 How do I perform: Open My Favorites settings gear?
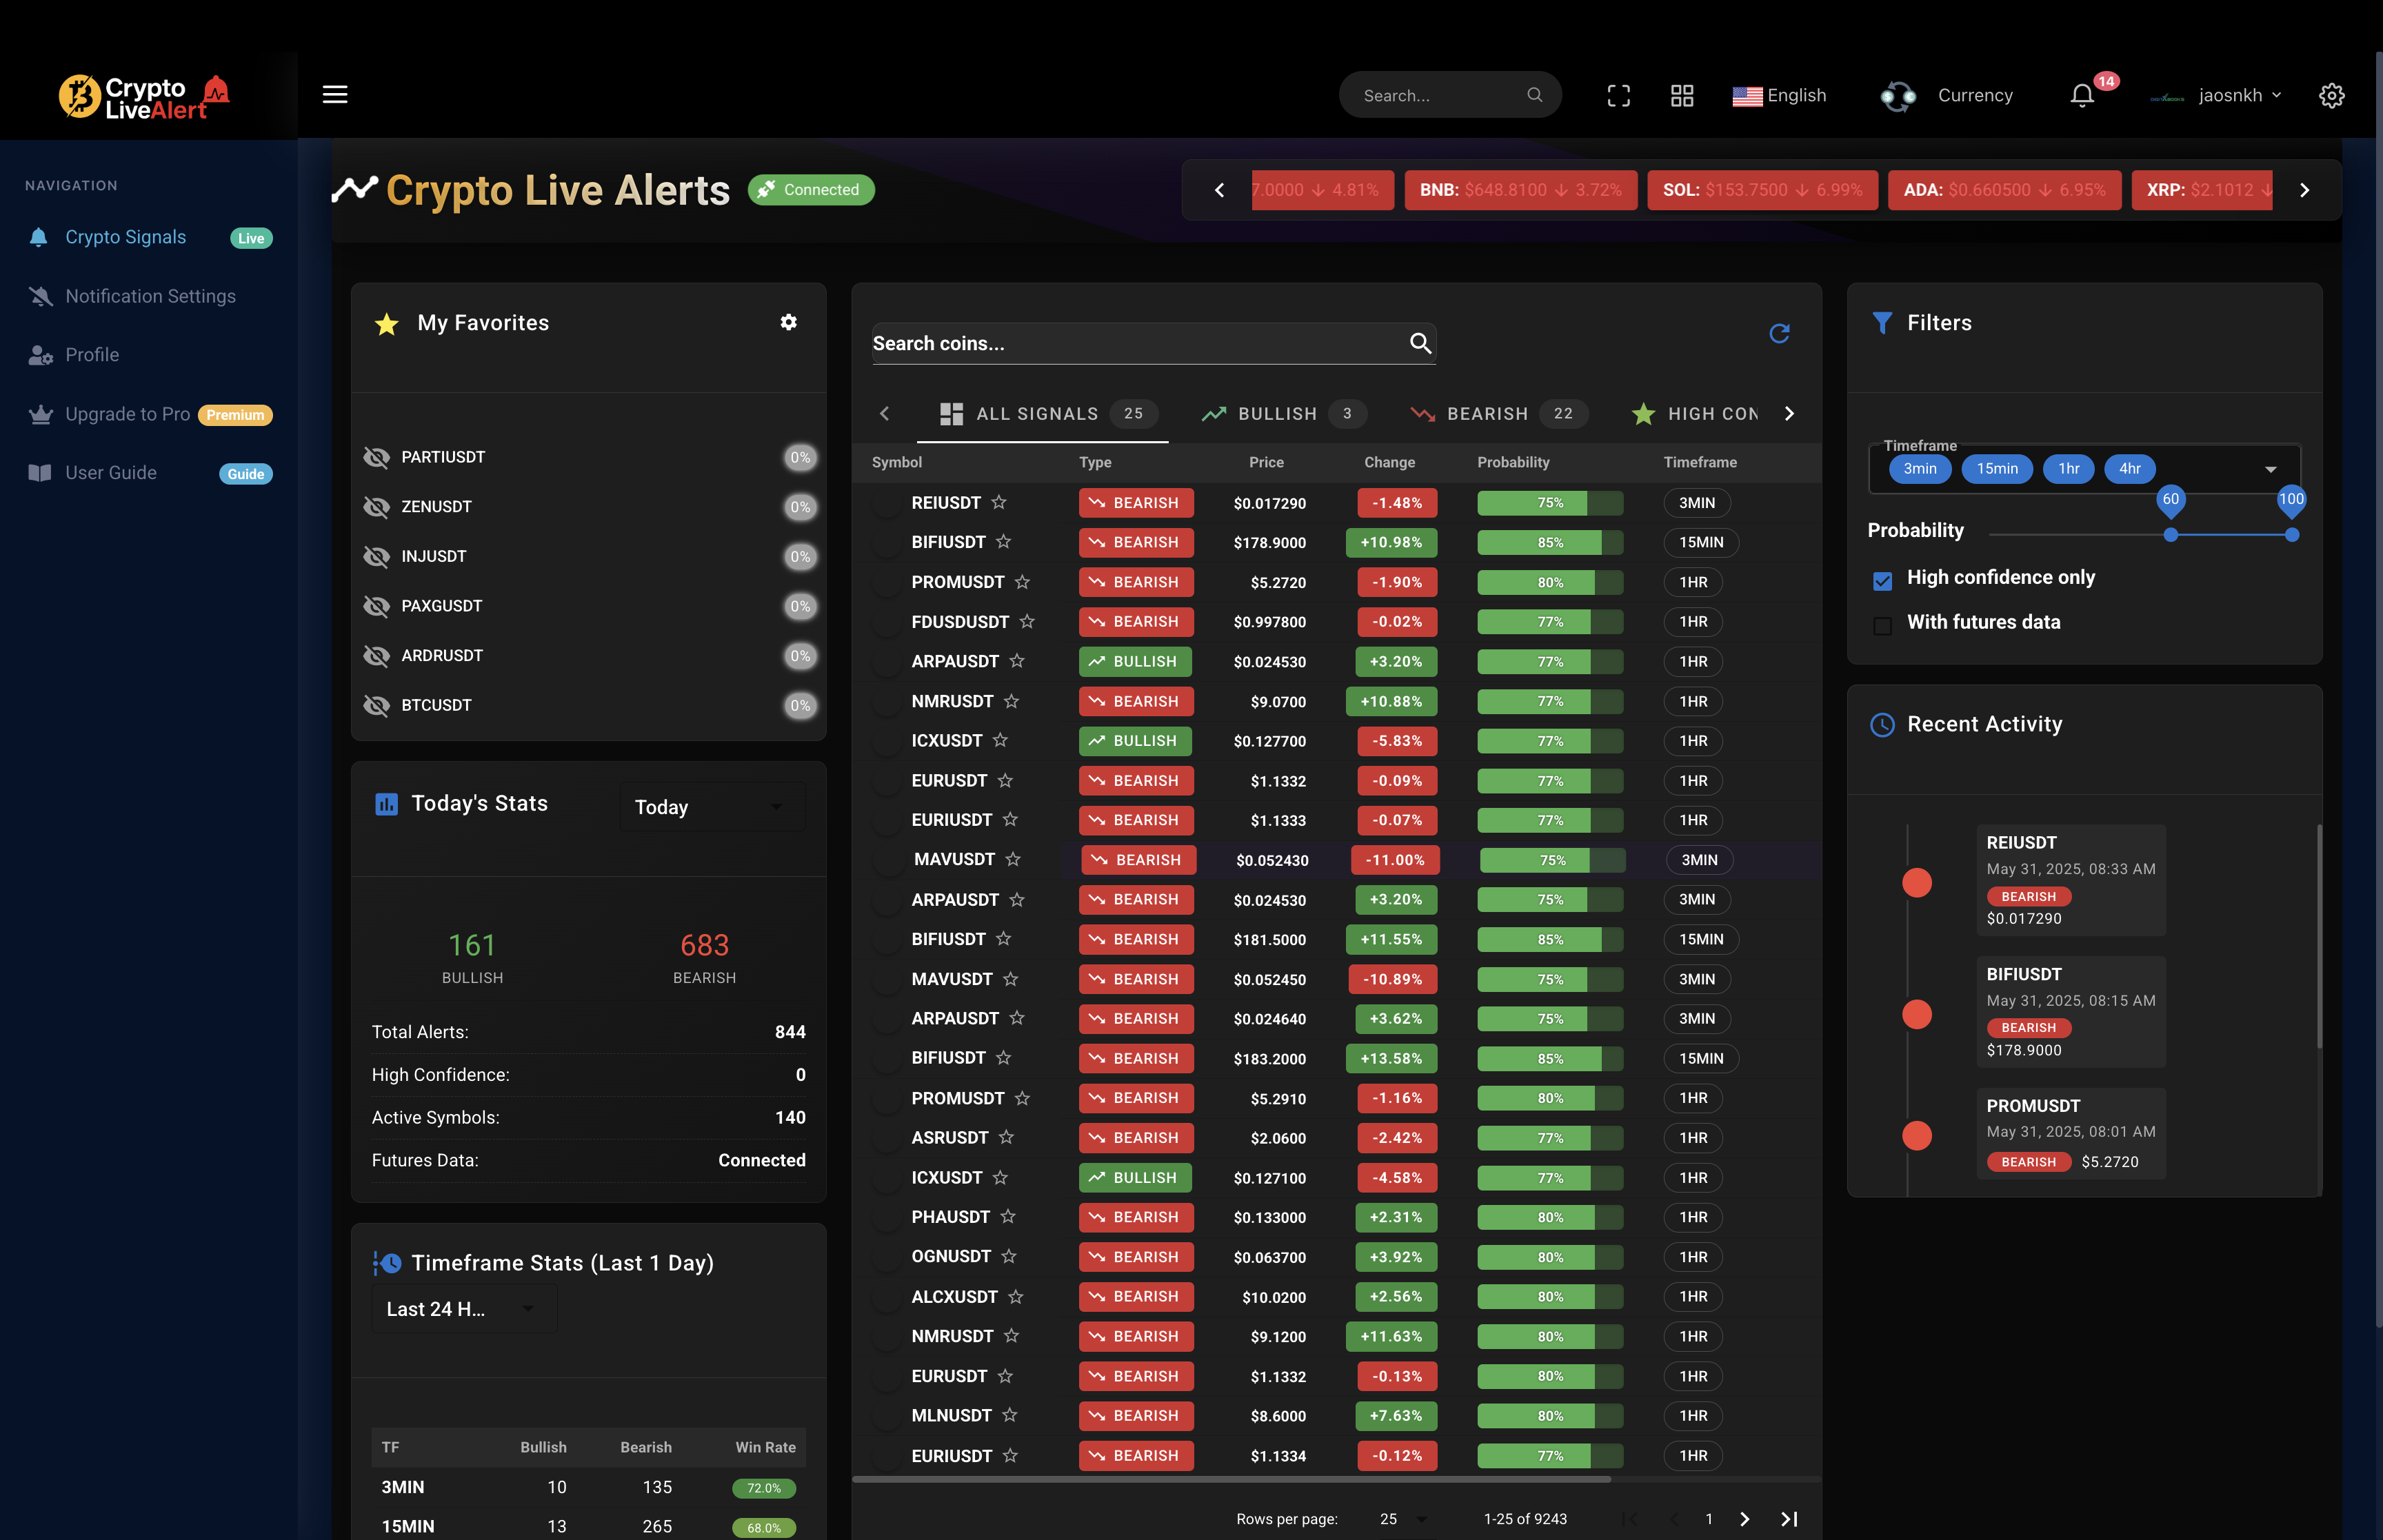click(788, 322)
